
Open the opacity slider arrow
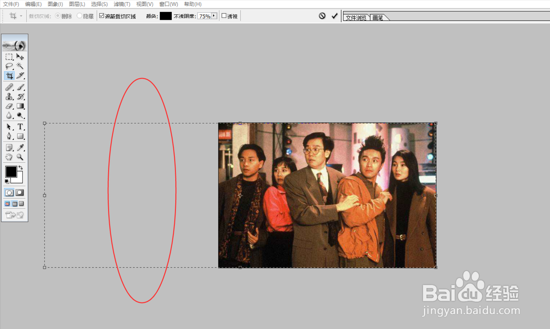214,16
